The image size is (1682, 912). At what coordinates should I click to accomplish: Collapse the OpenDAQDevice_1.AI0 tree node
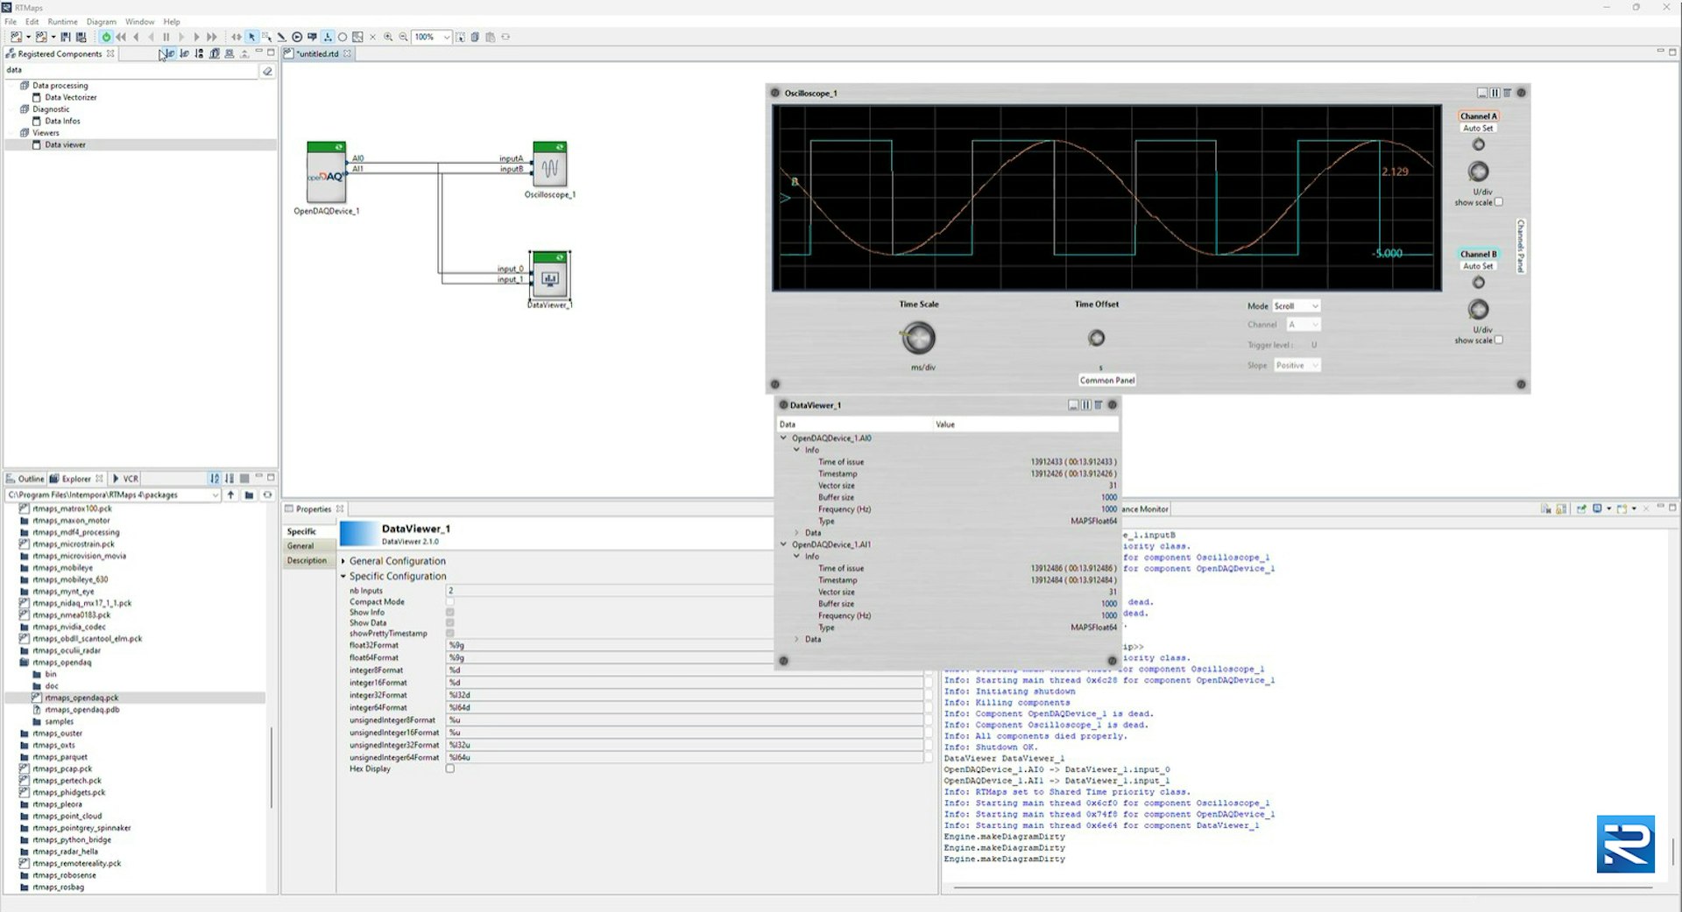(x=783, y=438)
